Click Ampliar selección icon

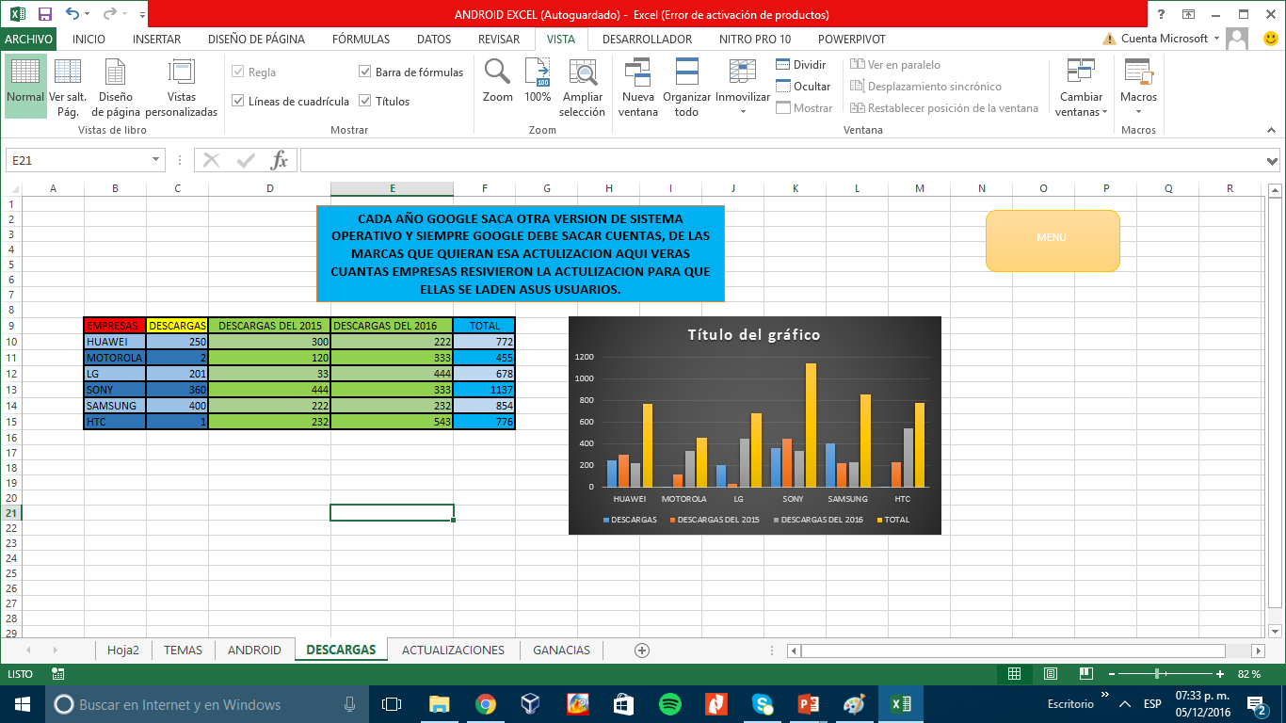pos(583,73)
